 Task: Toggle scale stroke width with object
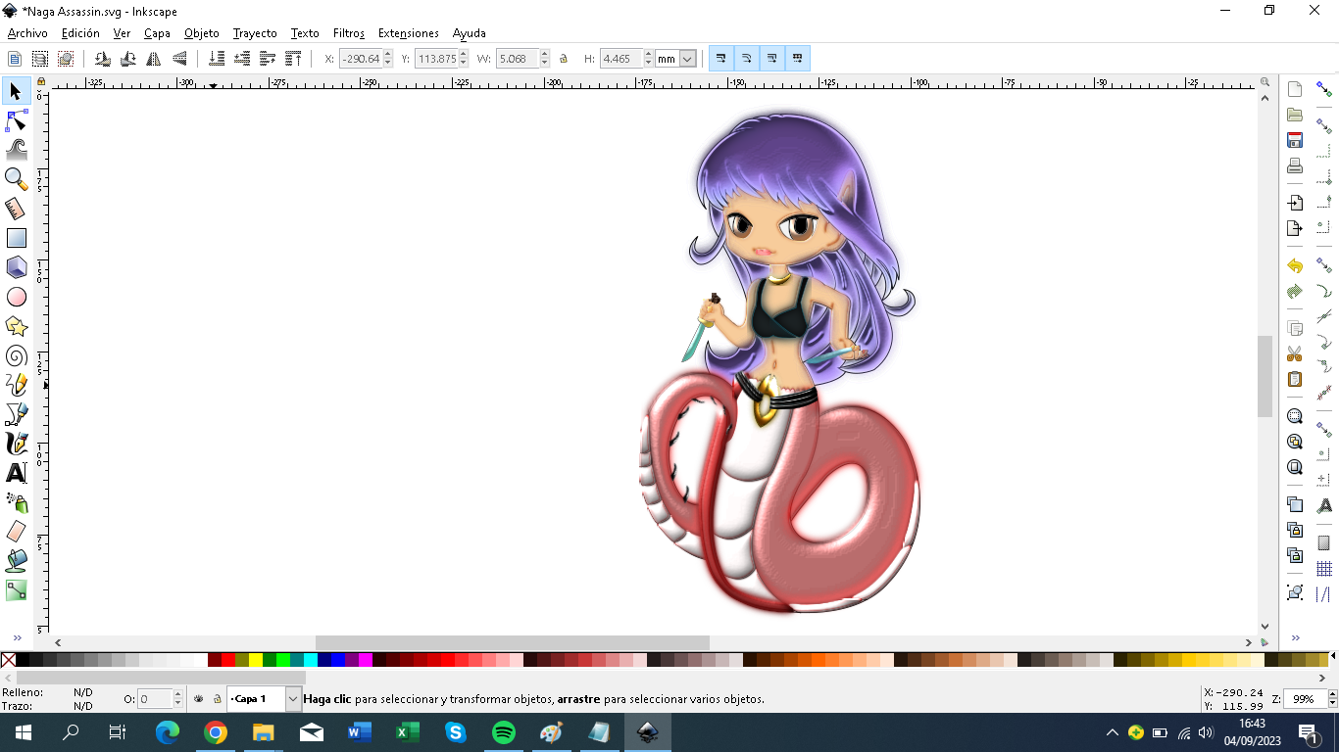tap(720, 59)
